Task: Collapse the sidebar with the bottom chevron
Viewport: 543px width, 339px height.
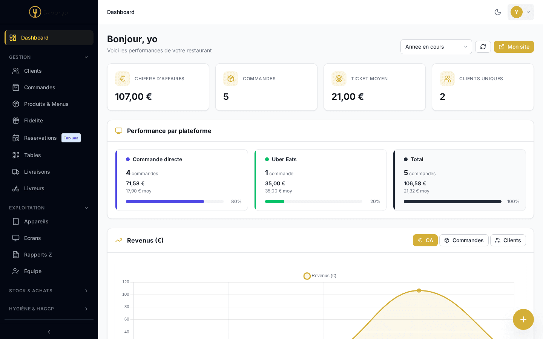Action: [49, 332]
